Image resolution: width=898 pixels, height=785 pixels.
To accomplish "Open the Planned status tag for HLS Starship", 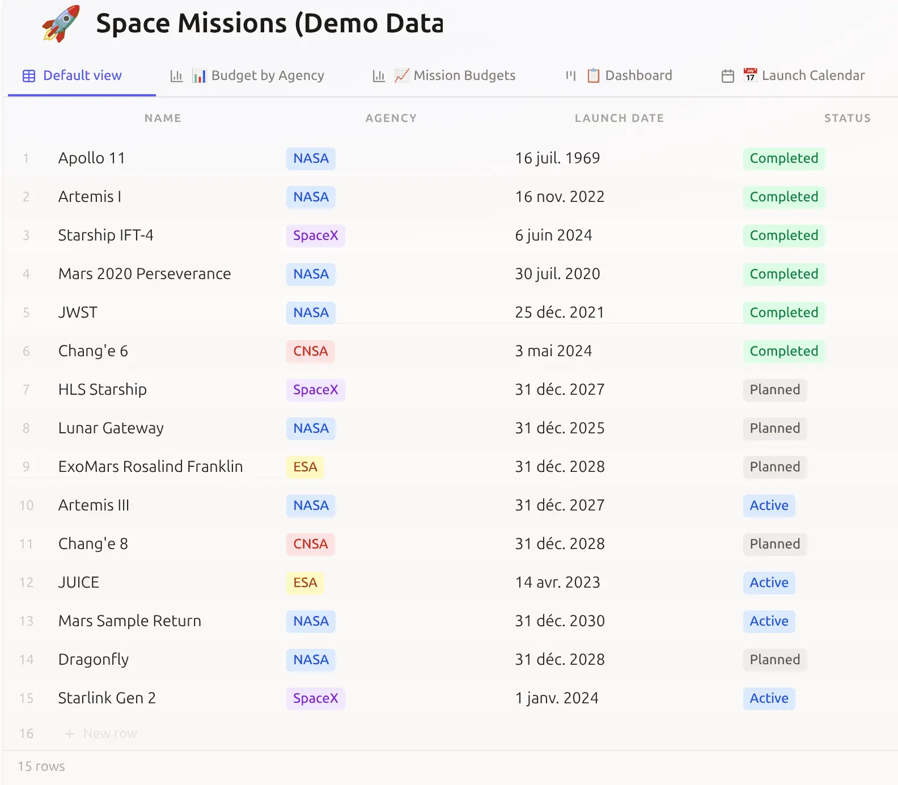I will coord(775,390).
